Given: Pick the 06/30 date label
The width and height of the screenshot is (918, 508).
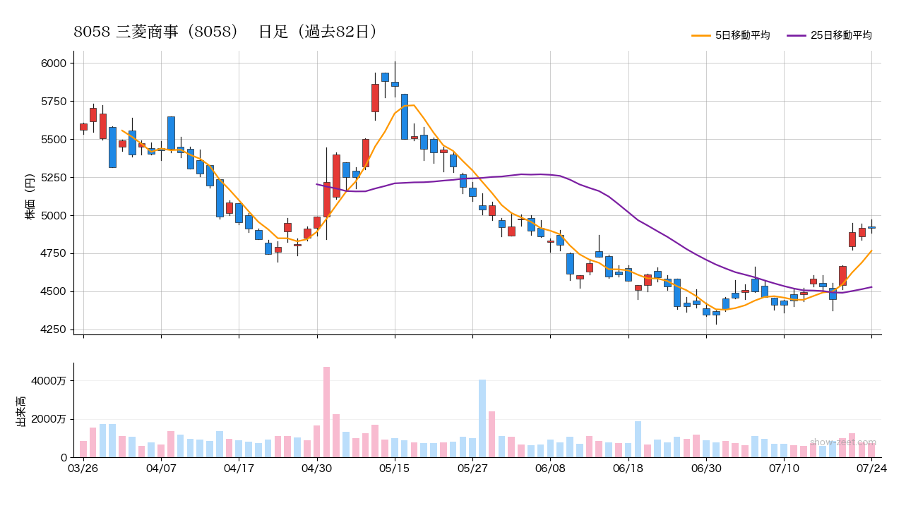Looking at the screenshot, I should (706, 468).
